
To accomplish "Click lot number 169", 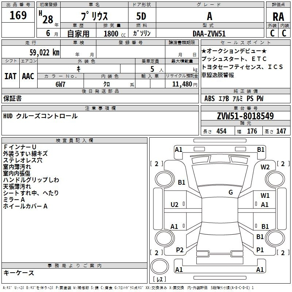I will [x=18, y=15].
